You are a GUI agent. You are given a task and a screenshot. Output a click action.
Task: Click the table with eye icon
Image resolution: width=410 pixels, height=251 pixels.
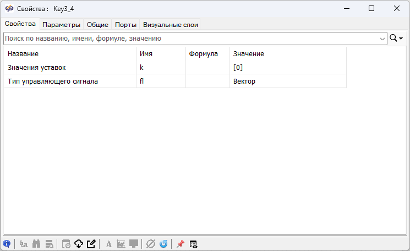tap(193, 244)
